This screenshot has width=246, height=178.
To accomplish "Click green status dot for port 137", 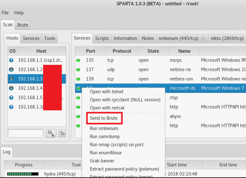I will click(78, 70).
